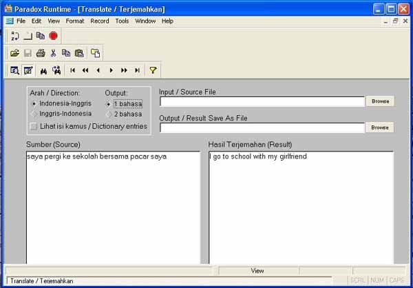Restore the inner document window
The height and width of the screenshot is (288, 413).
pos(395,21)
